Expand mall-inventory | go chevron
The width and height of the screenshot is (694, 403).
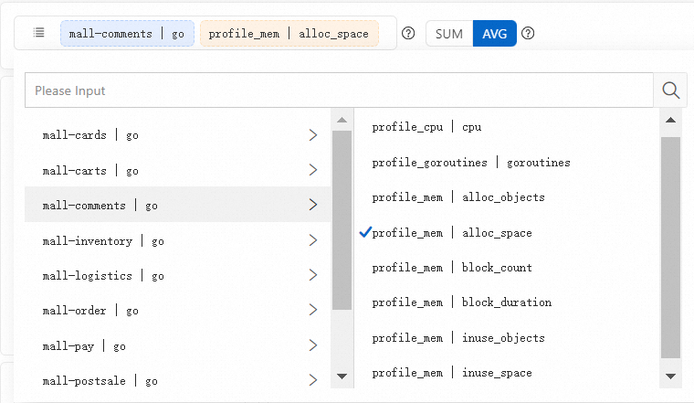tap(313, 241)
